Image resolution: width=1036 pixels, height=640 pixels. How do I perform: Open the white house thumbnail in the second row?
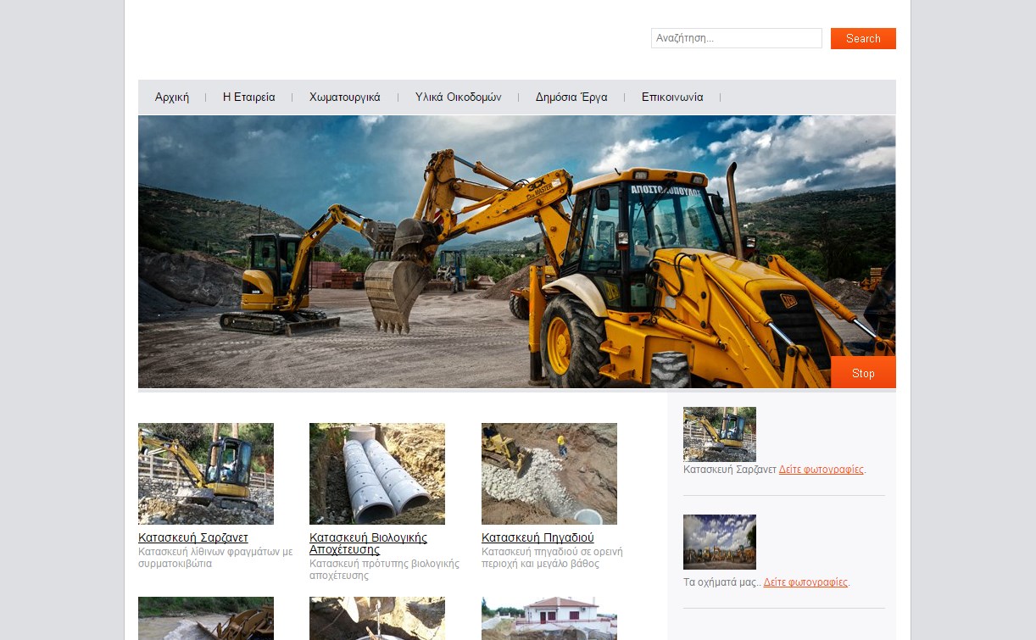point(549,618)
